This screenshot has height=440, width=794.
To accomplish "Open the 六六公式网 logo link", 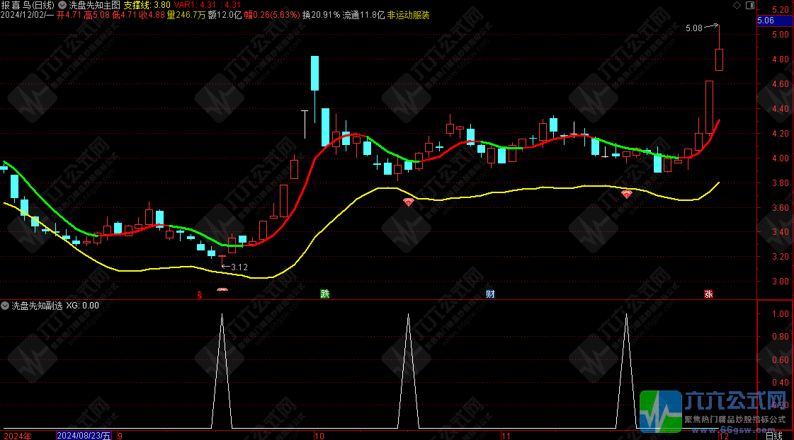I will coord(715,410).
